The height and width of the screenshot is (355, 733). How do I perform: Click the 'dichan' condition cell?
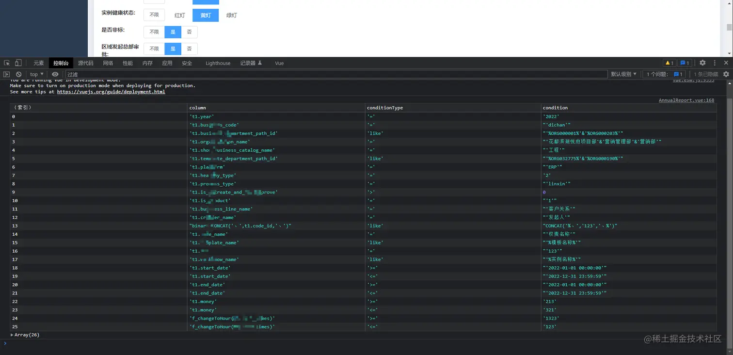pyautogui.click(x=629, y=125)
